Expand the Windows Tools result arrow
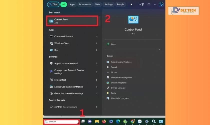The width and height of the screenshot is (210, 125). tap(96, 43)
